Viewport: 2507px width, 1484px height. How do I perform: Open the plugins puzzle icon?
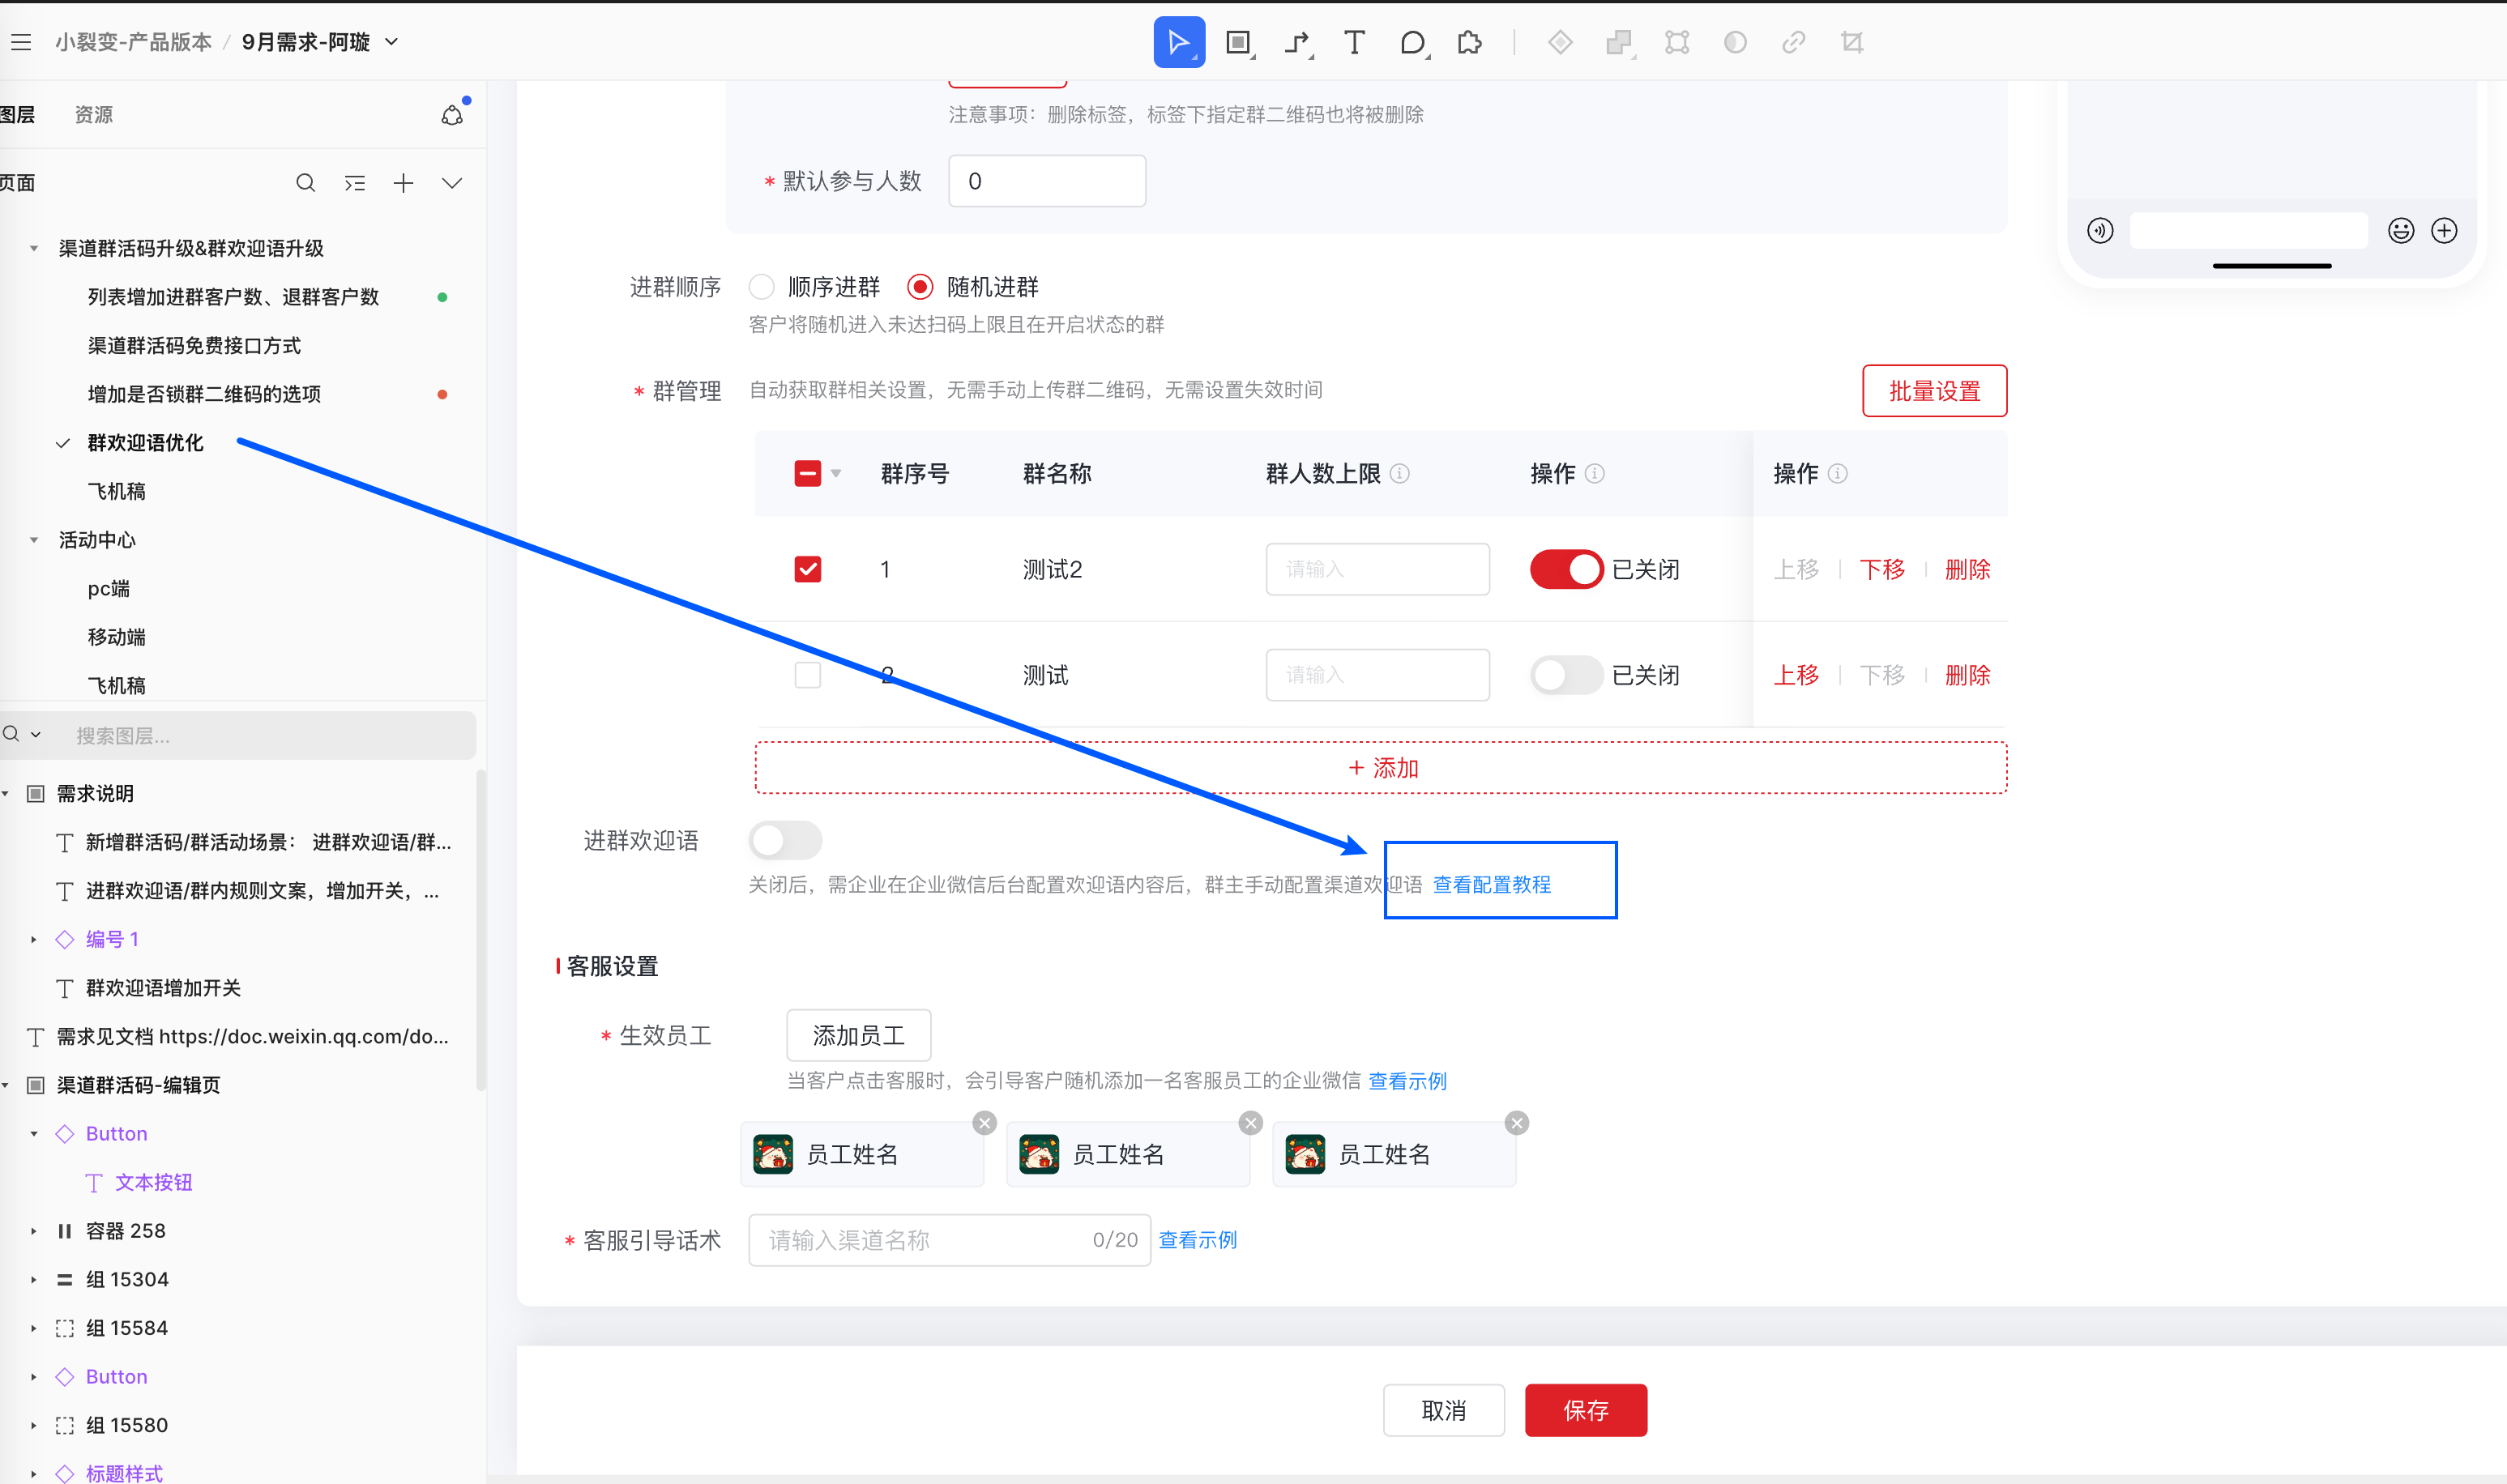point(1469,42)
